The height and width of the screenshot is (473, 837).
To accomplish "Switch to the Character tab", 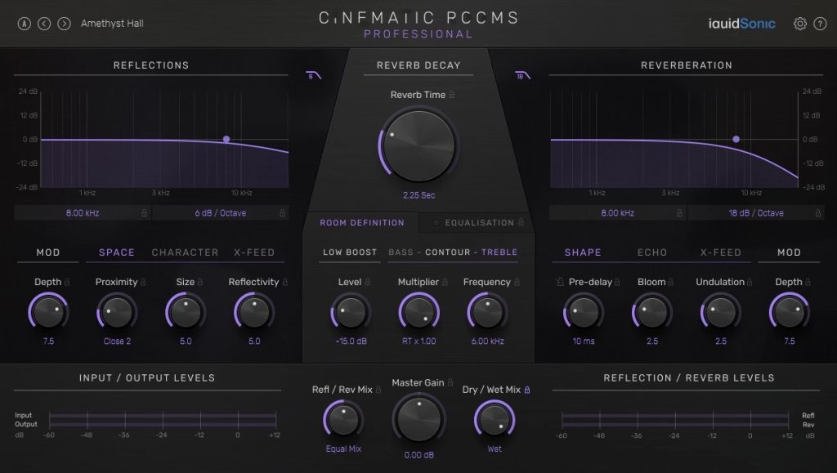I will tap(185, 252).
